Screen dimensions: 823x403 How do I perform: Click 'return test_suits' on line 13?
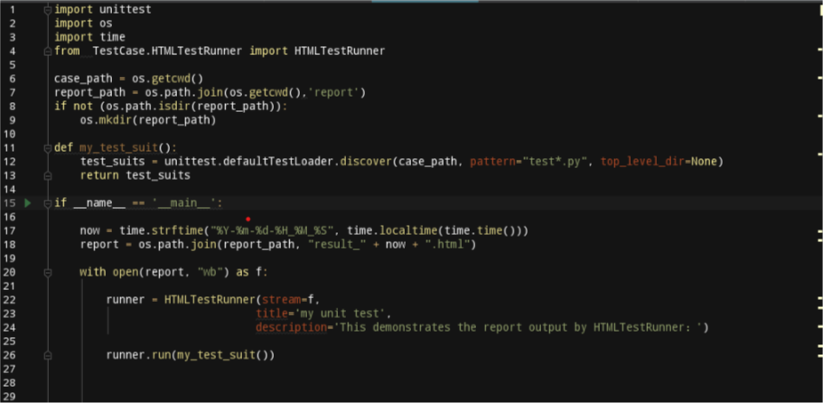(135, 175)
